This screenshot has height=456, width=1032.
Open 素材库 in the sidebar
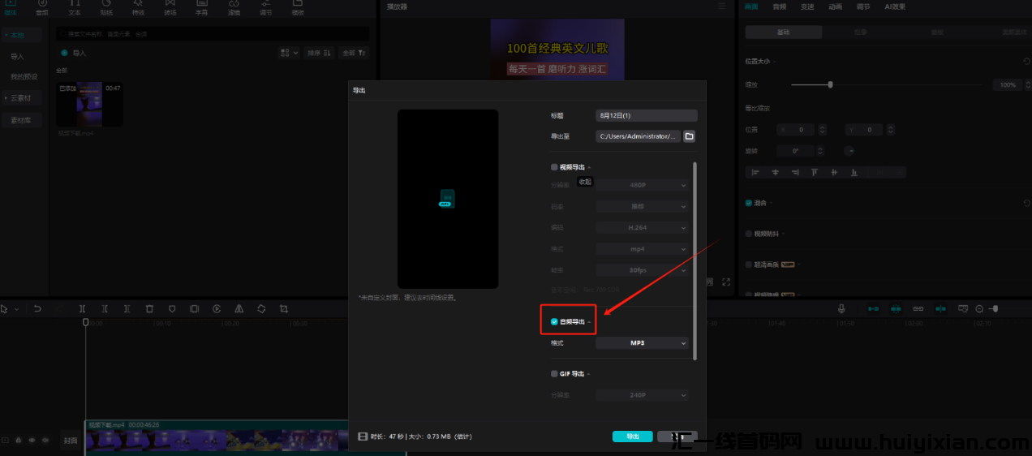[21, 120]
